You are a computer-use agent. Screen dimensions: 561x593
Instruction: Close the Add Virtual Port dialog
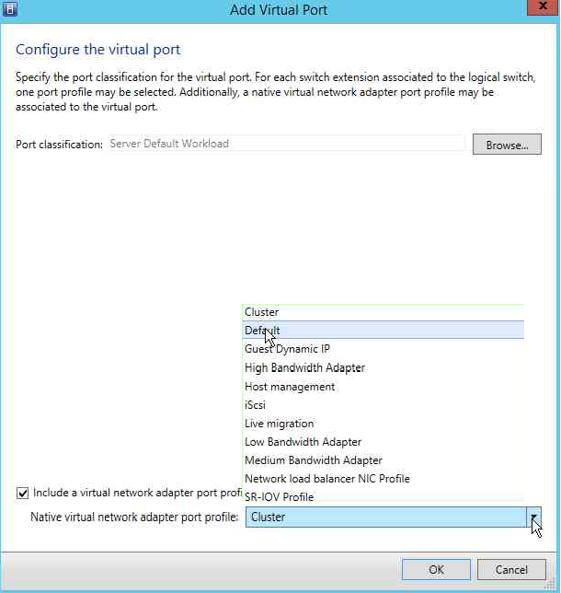coord(543,6)
